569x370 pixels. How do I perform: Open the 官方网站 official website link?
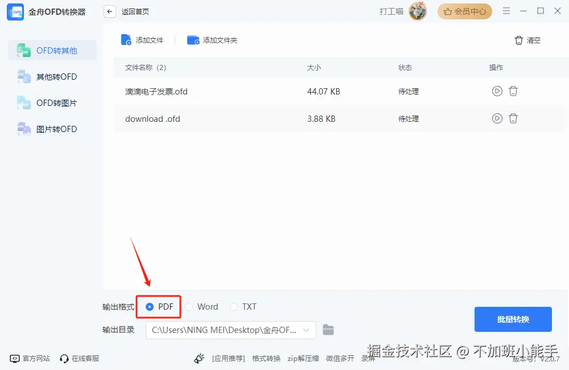30,359
